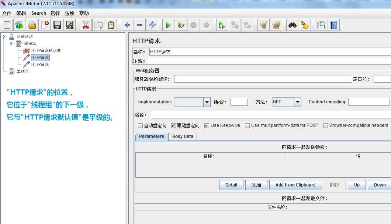
Task: Select 线程组 in the tree
Action: pyautogui.click(x=30, y=43)
